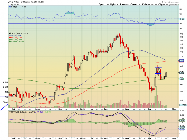
Task: Click the 0.50 label on the MACD axis
Action: point(182,115)
